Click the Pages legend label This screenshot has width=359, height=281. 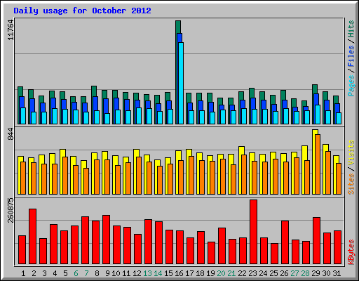point(351,86)
